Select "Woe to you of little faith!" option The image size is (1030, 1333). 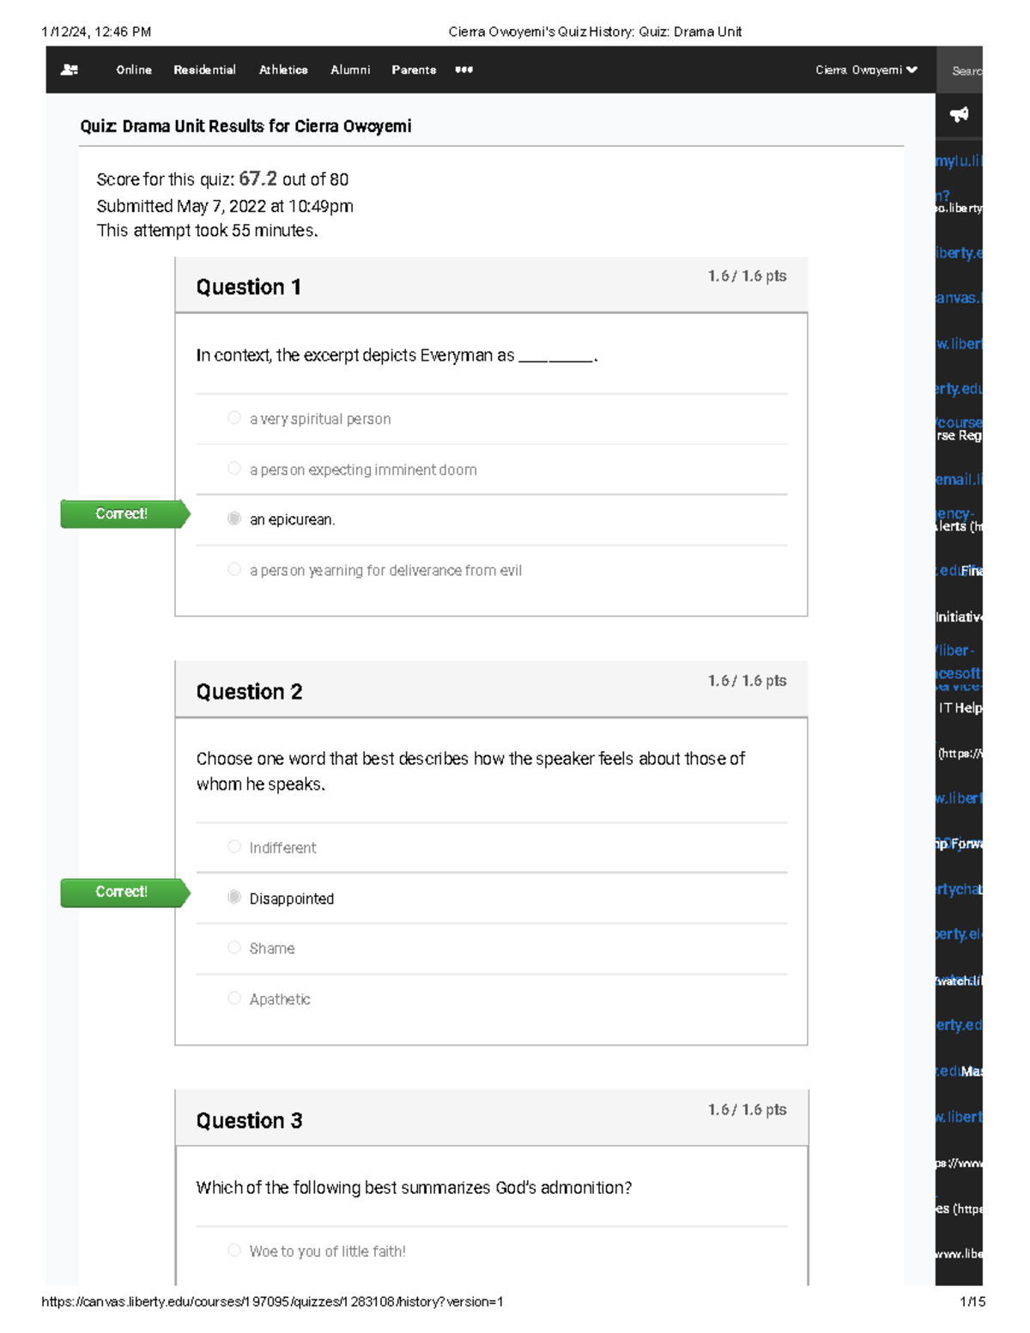point(234,1251)
